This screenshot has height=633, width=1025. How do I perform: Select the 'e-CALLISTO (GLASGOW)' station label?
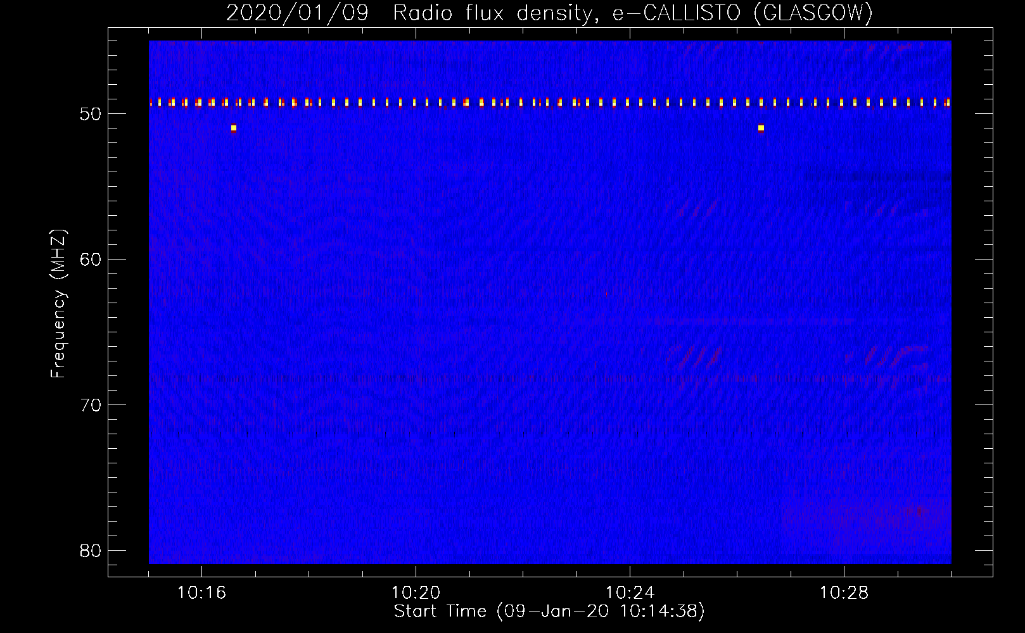click(742, 13)
